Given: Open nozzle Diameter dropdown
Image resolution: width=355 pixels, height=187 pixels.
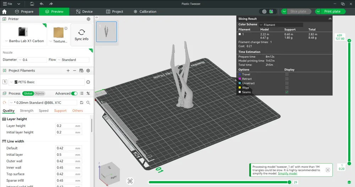Looking at the screenshot, I should point(32,60).
